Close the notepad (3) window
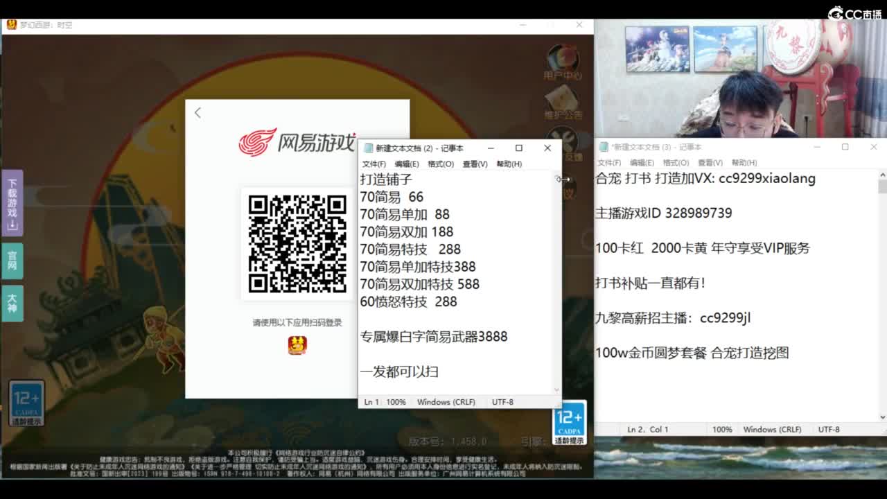 pyautogui.click(x=873, y=147)
